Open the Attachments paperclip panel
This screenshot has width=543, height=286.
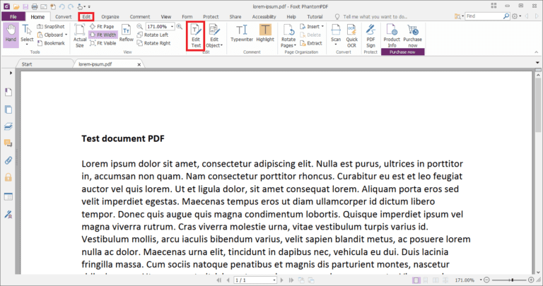tap(8, 160)
